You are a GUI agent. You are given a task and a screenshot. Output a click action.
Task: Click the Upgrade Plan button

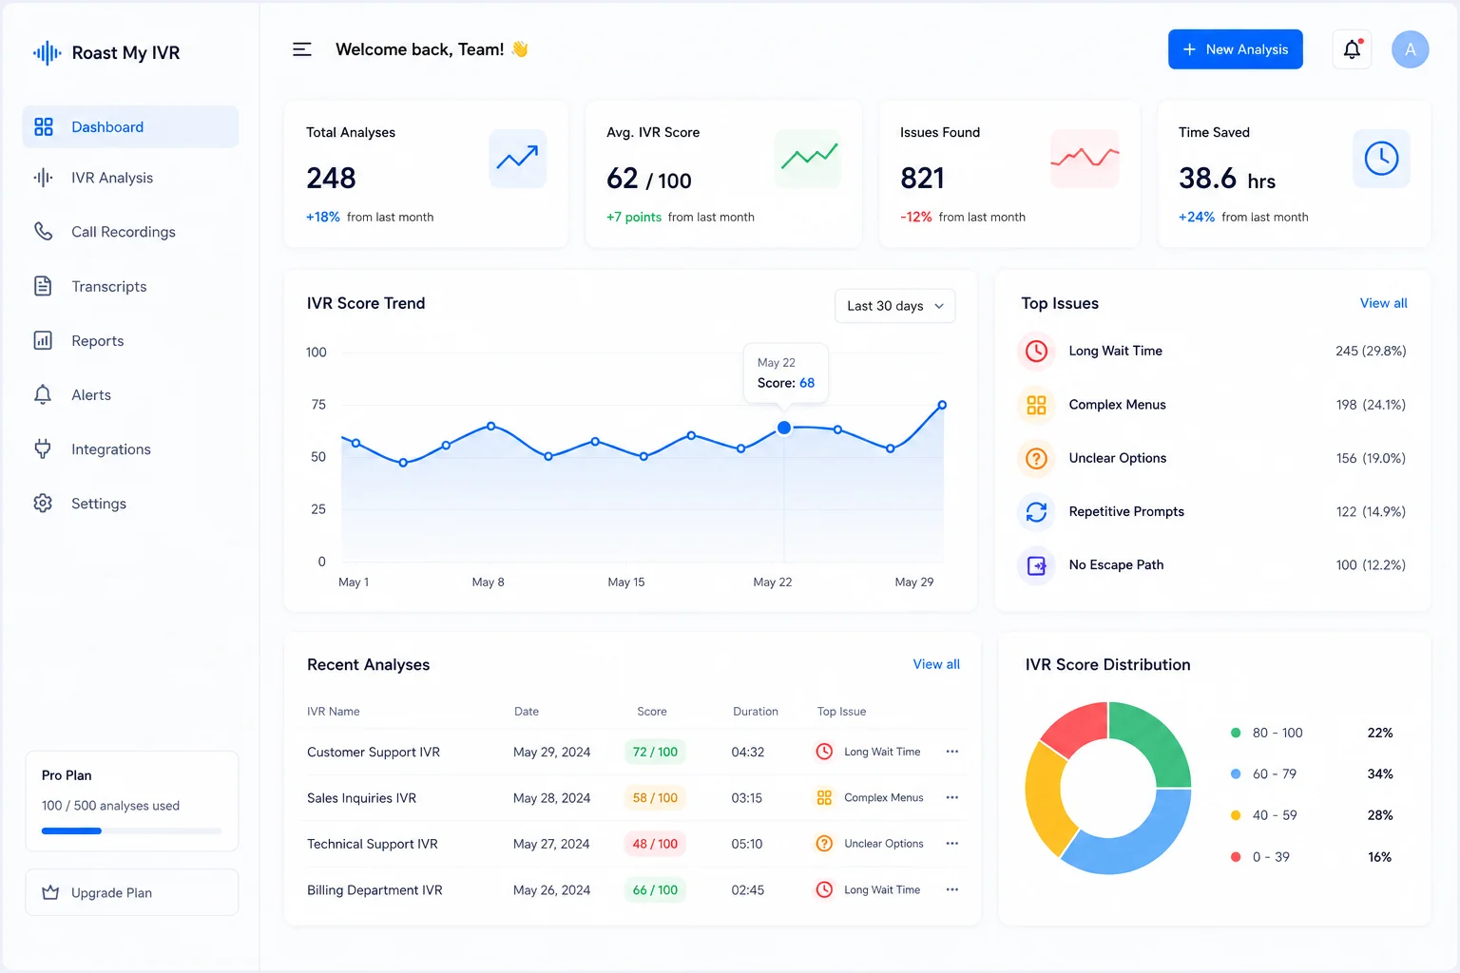point(132,892)
